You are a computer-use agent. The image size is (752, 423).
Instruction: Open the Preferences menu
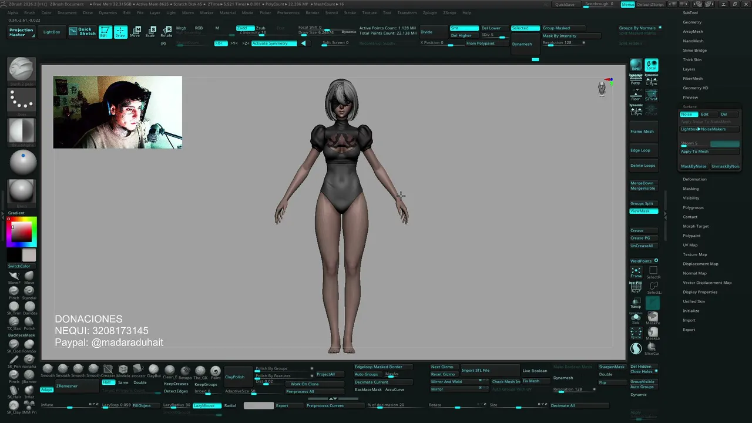[288, 12]
